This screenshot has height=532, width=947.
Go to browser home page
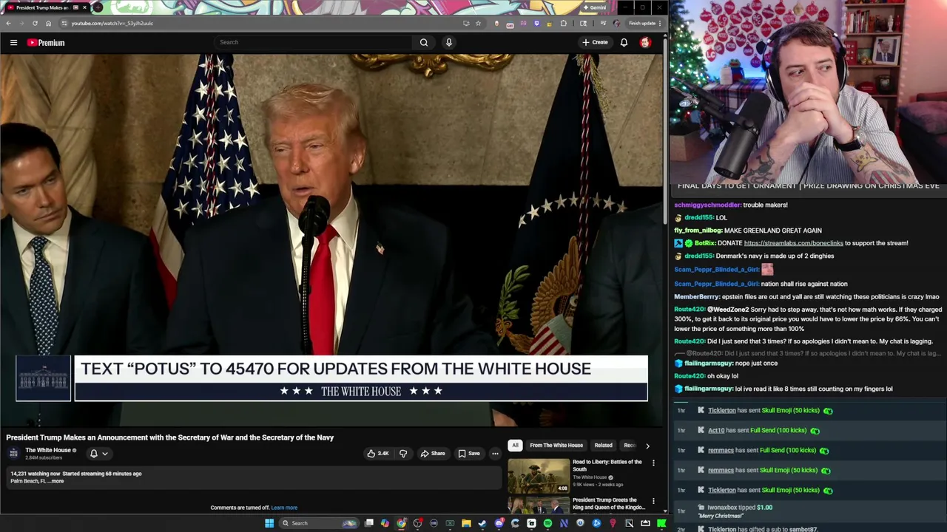click(x=48, y=23)
